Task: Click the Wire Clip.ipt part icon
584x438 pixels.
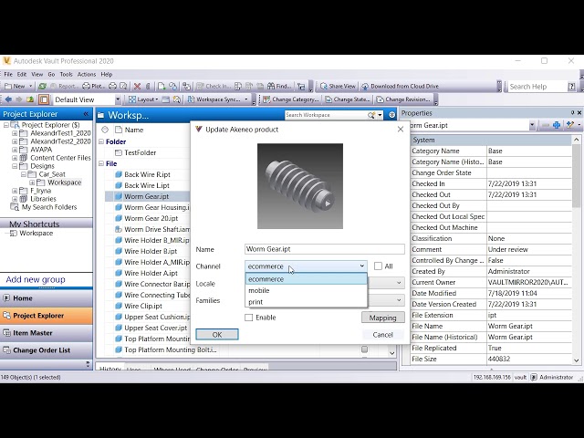Action: point(119,306)
